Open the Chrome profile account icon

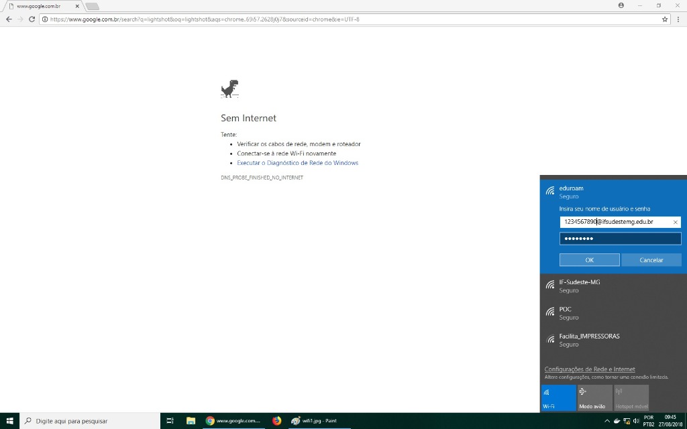[621, 5]
